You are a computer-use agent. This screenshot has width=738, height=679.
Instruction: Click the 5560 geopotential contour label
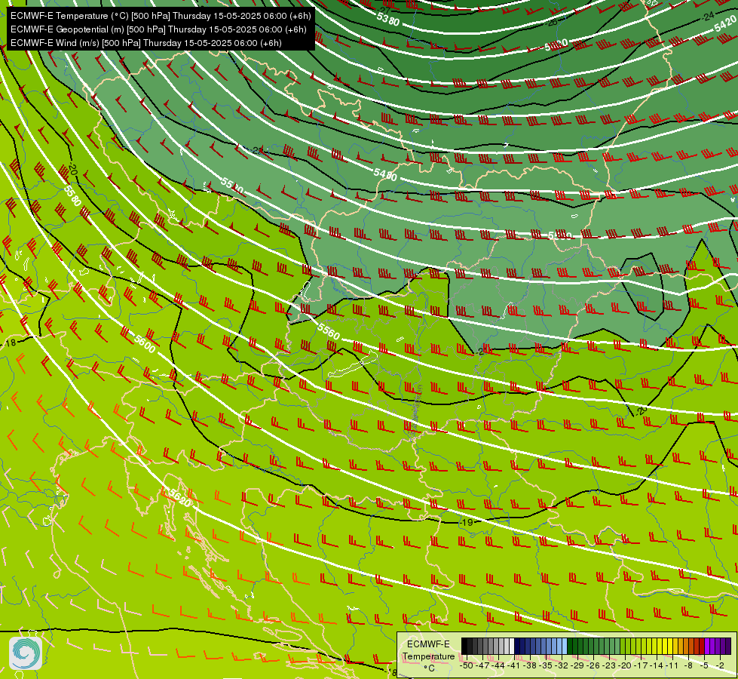[x=329, y=331]
